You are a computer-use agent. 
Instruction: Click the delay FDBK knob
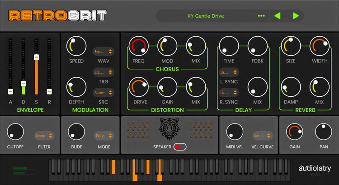pyautogui.click(x=258, y=46)
